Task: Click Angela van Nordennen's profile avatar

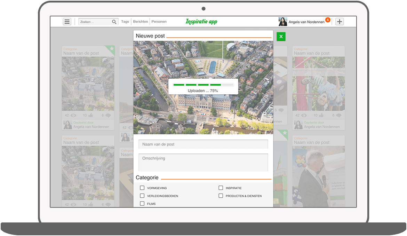Action: tap(283, 22)
